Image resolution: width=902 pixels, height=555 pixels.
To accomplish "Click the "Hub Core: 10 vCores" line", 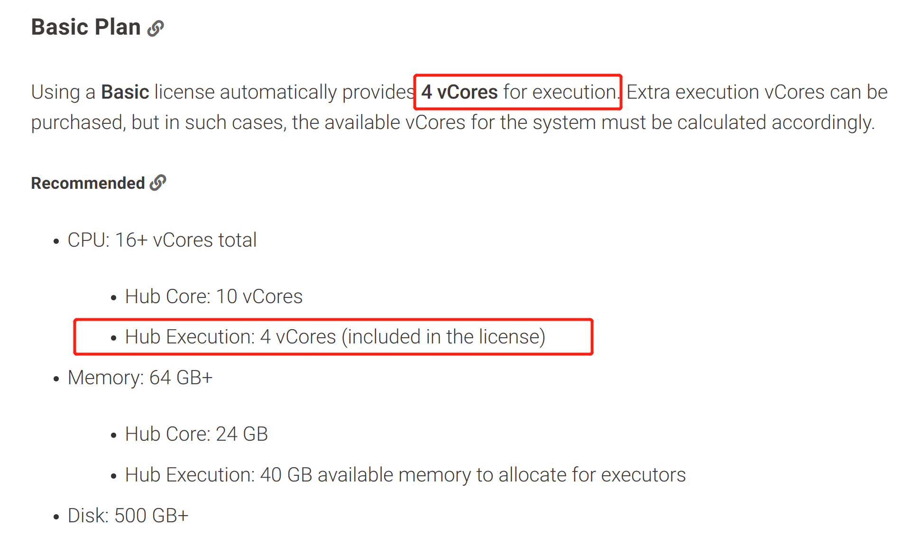I will (x=213, y=296).
